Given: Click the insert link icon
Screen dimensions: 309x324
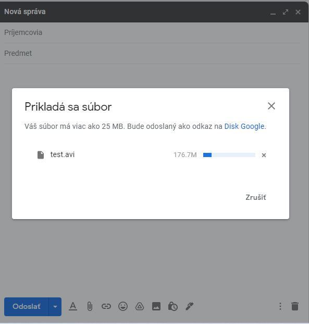Looking at the screenshot, I should point(106,306).
